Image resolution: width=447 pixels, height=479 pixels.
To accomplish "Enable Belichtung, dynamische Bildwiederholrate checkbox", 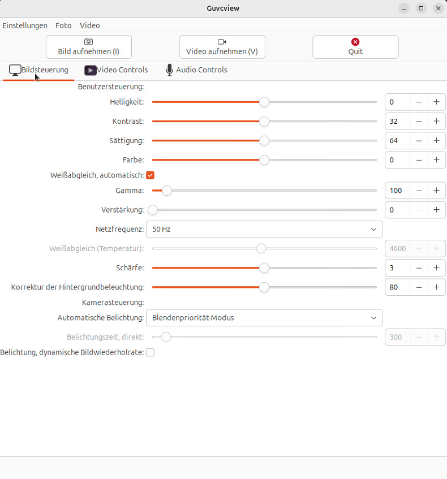I will pos(150,352).
